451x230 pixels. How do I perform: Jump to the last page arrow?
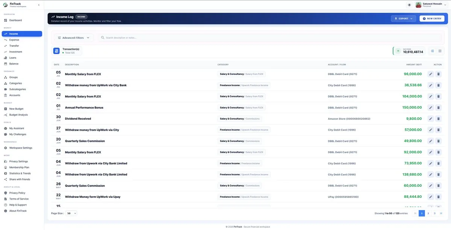coord(441,213)
